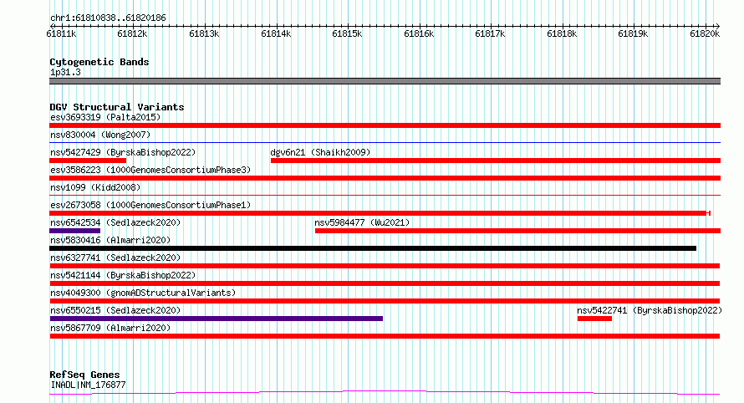Open esv3586223 (1000GenomesConsortiumPhase3) label
Image resolution: width=744 pixels, height=403 pixels.
click(150, 170)
